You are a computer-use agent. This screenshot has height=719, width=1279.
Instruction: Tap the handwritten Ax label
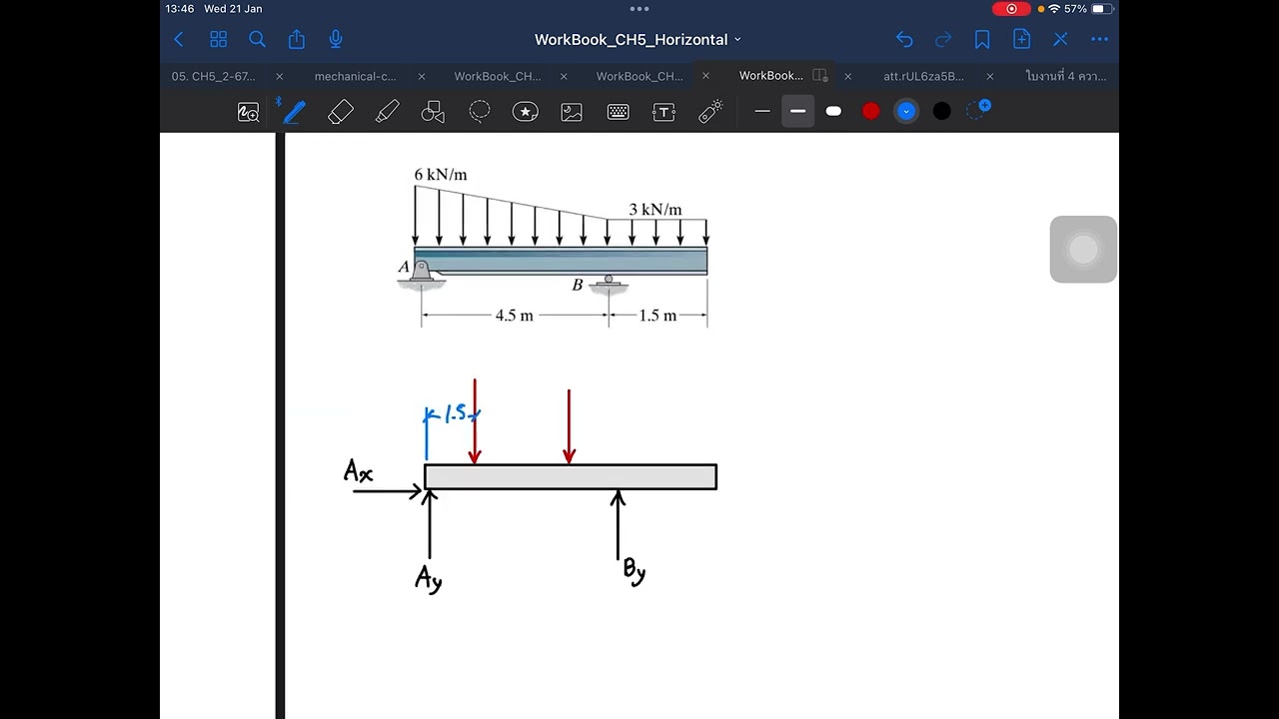tap(358, 471)
